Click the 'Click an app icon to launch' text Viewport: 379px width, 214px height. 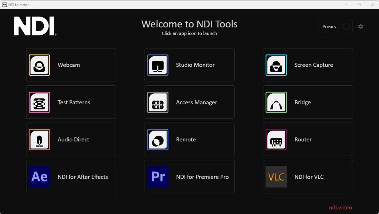pos(189,33)
